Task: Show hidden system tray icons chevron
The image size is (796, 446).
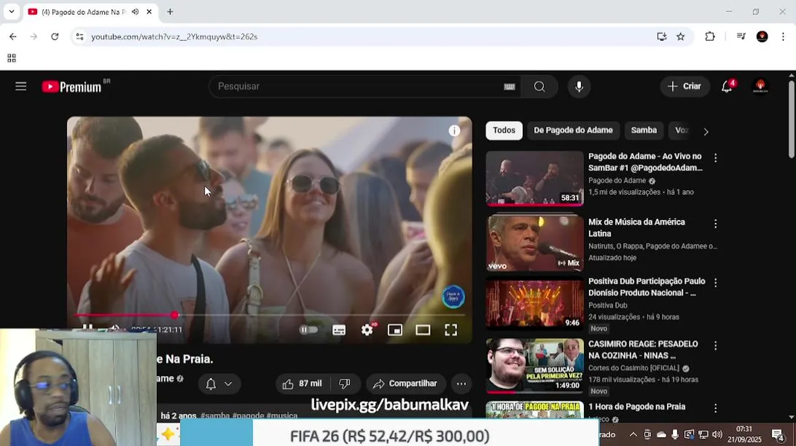Action: [x=633, y=435]
